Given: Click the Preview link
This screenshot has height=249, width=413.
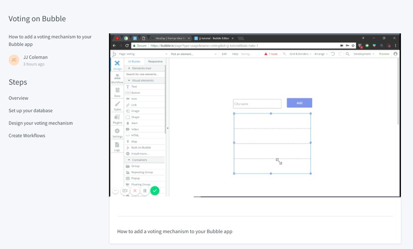Looking at the screenshot, I should point(384,54).
